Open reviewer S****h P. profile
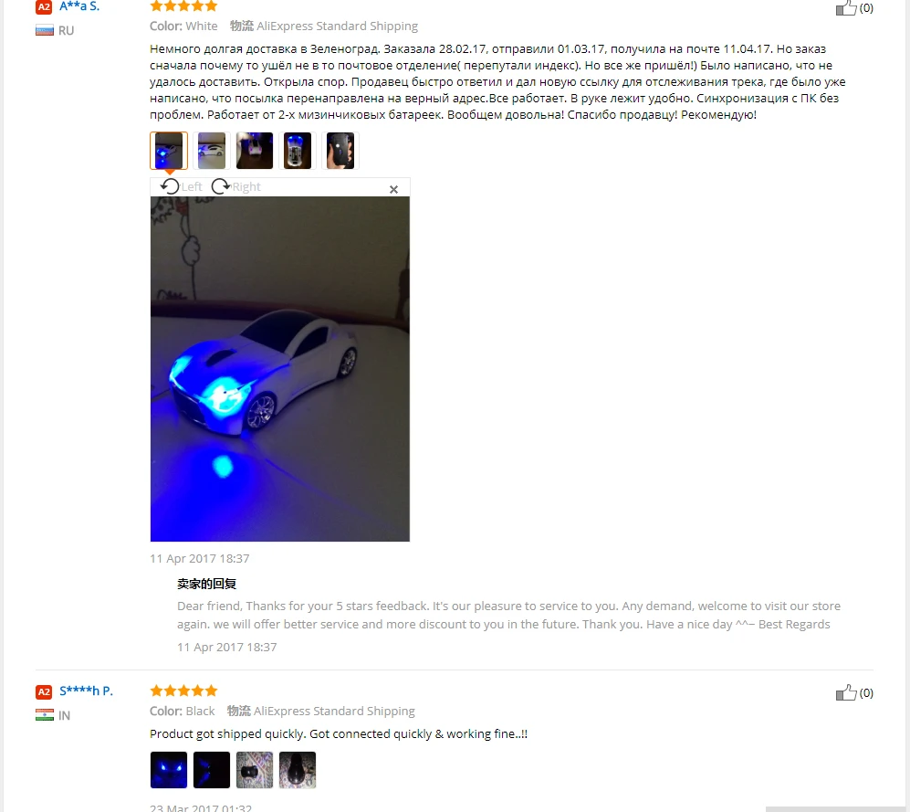This screenshot has height=812, width=910. (x=86, y=691)
